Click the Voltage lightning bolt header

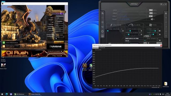[x=111, y=25]
